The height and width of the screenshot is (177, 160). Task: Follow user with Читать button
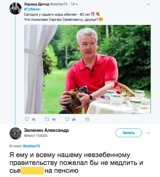pyautogui.click(x=129, y=133)
